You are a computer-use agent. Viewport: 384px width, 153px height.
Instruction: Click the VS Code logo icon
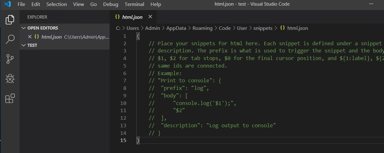[8, 4]
